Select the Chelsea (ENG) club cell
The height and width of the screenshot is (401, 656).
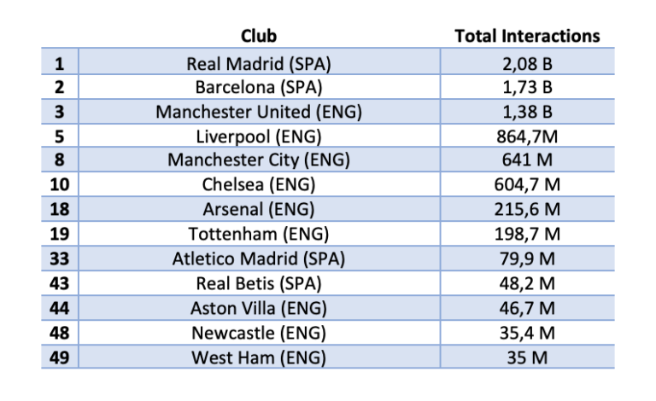pyautogui.click(x=259, y=184)
